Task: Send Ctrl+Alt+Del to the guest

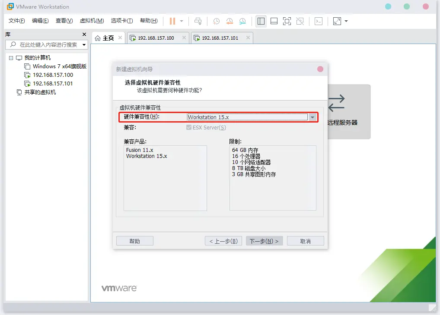Action: tap(198, 21)
